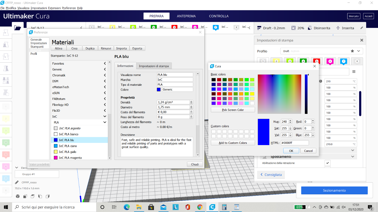The height and width of the screenshot is (212, 378).
Task: Click the favorite star icon in Profilo
Action: (x=352, y=51)
